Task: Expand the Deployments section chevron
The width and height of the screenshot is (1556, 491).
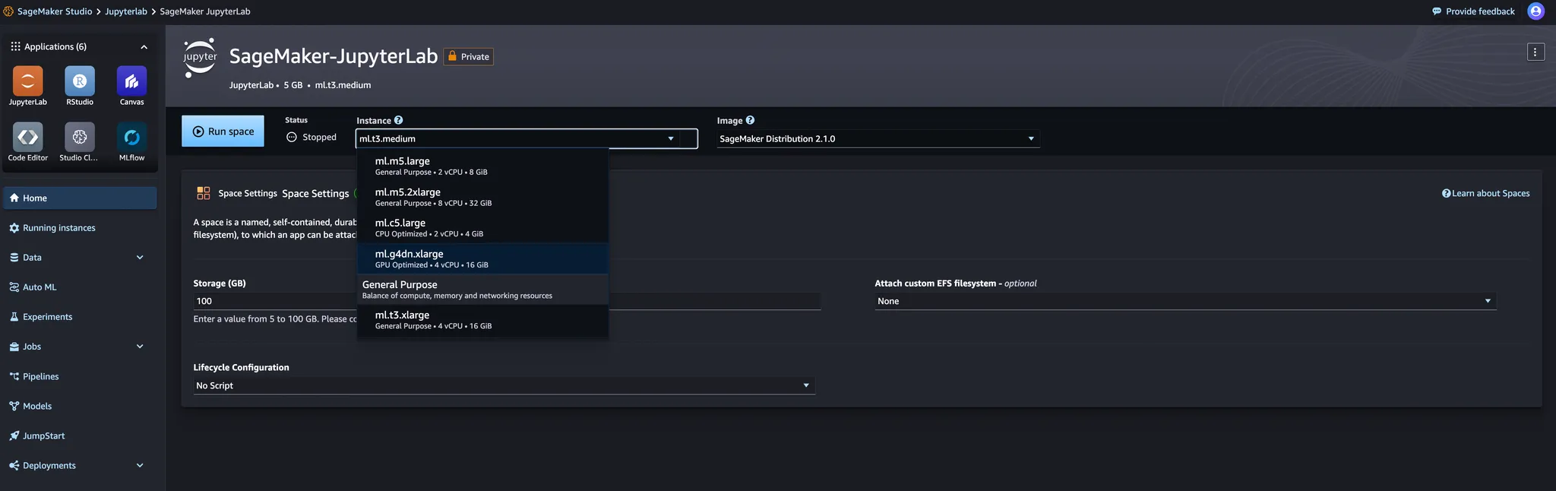Action: pos(140,466)
